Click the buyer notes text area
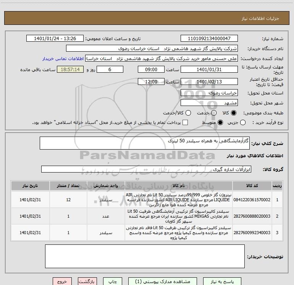This screenshot has height=285, width=294. pos(145,256)
